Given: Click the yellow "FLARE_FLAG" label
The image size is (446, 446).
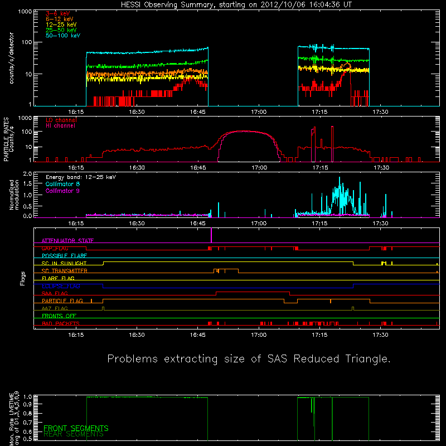Looking at the screenshot, I should tap(58, 278).
